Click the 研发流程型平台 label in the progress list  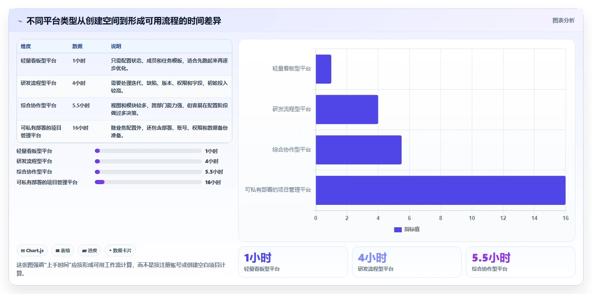click(34, 161)
